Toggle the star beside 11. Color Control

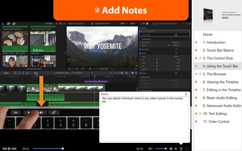click(x=196, y=121)
